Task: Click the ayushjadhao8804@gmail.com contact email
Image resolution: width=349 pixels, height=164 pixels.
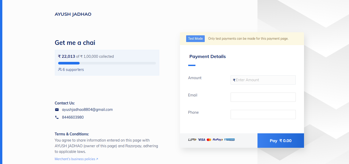Action: click(x=87, y=110)
